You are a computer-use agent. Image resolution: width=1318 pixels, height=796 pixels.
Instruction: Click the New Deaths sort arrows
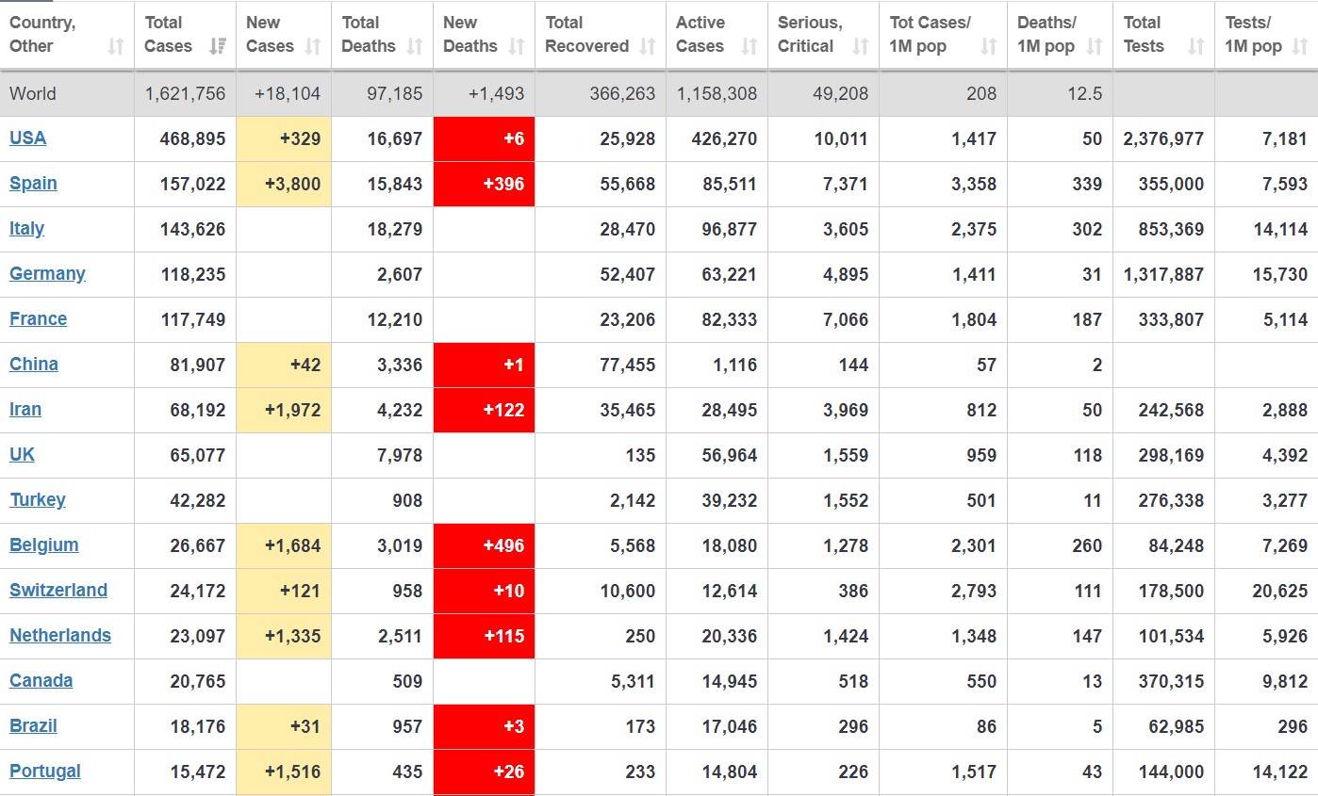[516, 46]
